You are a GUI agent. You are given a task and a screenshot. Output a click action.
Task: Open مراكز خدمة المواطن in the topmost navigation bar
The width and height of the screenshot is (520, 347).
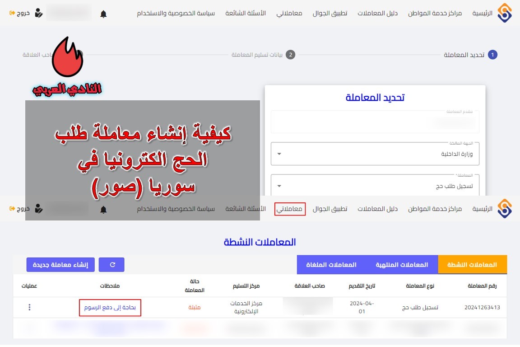tap(435, 13)
